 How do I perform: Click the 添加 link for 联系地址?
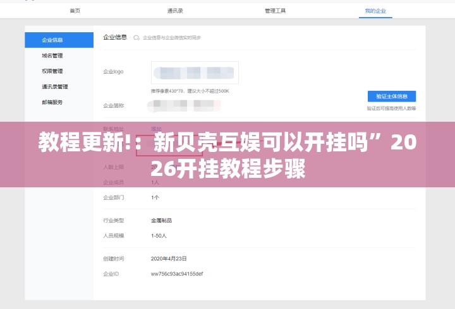pos(156,129)
